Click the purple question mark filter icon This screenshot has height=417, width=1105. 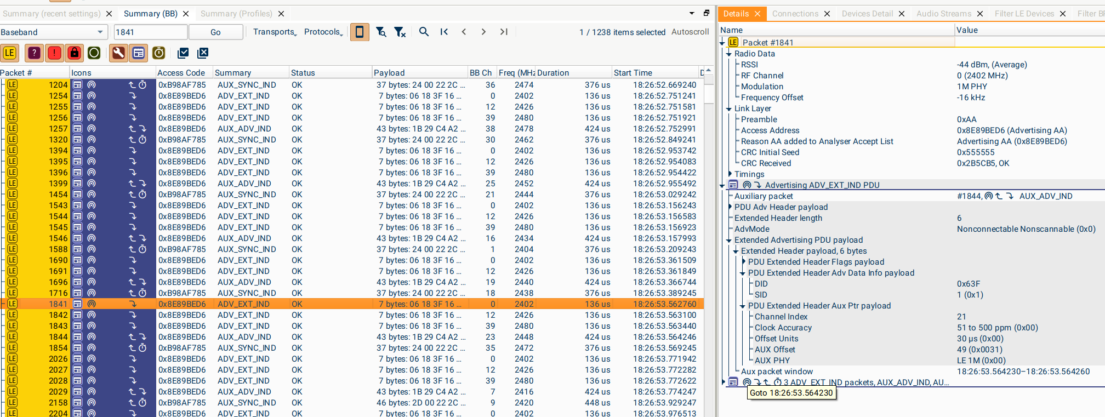click(x=34, y=53)
